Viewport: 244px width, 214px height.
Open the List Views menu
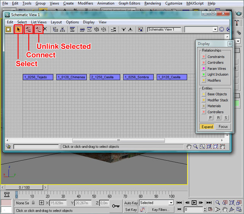(39, 22)
